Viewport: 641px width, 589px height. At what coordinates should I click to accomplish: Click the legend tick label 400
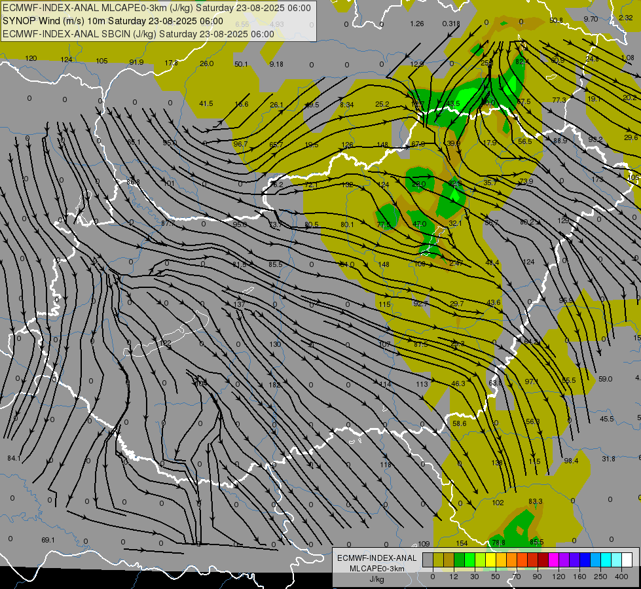tap(621, 577)
